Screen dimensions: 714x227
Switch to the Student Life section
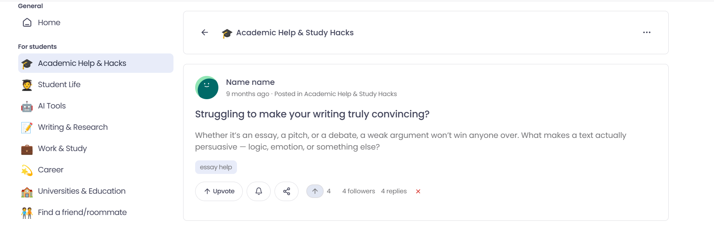click(59, 84)
